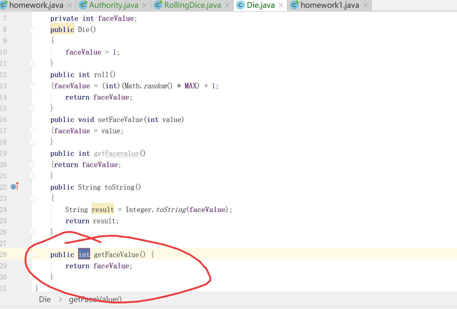Click the class icon on Authority.java tab

click(83, 5)
